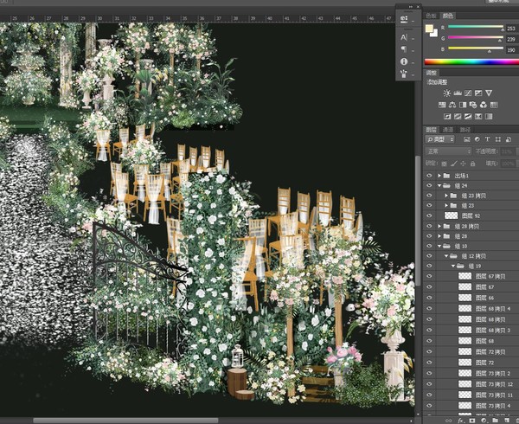The height and width of the screenshot is (424, 519).
Task: Add a Curves adjustment
Action: click(x=468, y=93)
